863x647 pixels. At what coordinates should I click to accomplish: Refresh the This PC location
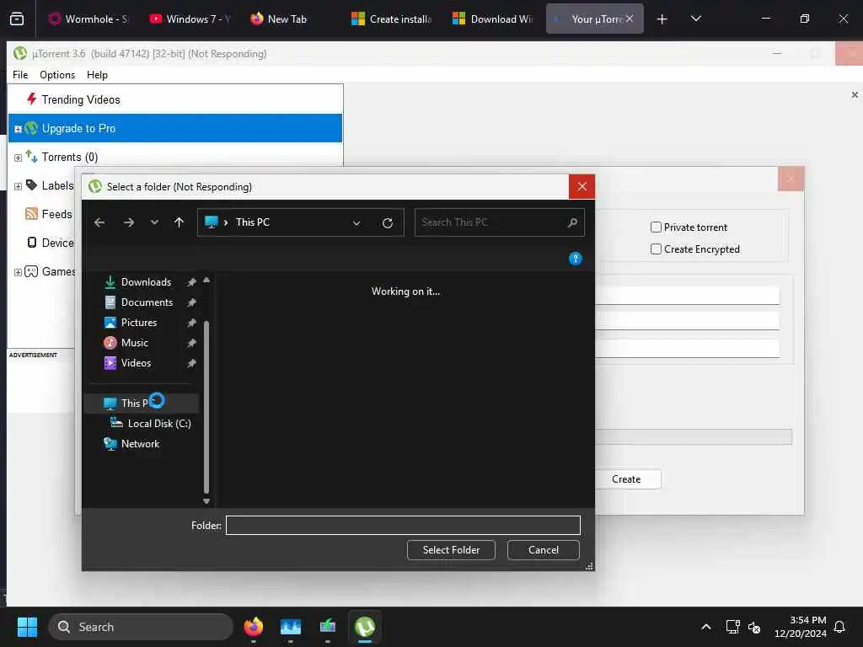[x=388, y=222]
